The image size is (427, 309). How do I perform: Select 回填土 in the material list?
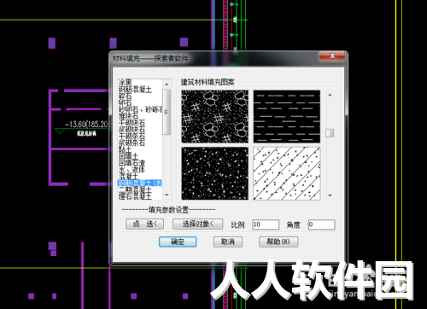[x=128, y=156]
